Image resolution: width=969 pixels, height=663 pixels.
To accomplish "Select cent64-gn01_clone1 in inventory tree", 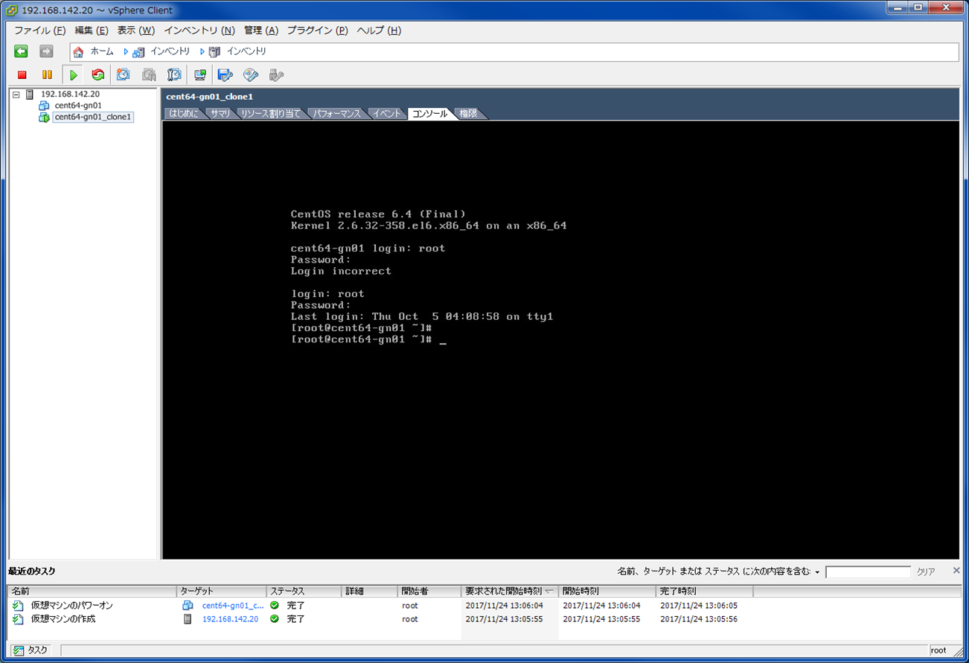I will pos(93,117).
